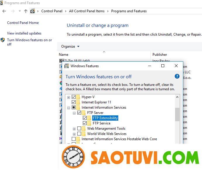Select the FTP Service label

[102, 123]
